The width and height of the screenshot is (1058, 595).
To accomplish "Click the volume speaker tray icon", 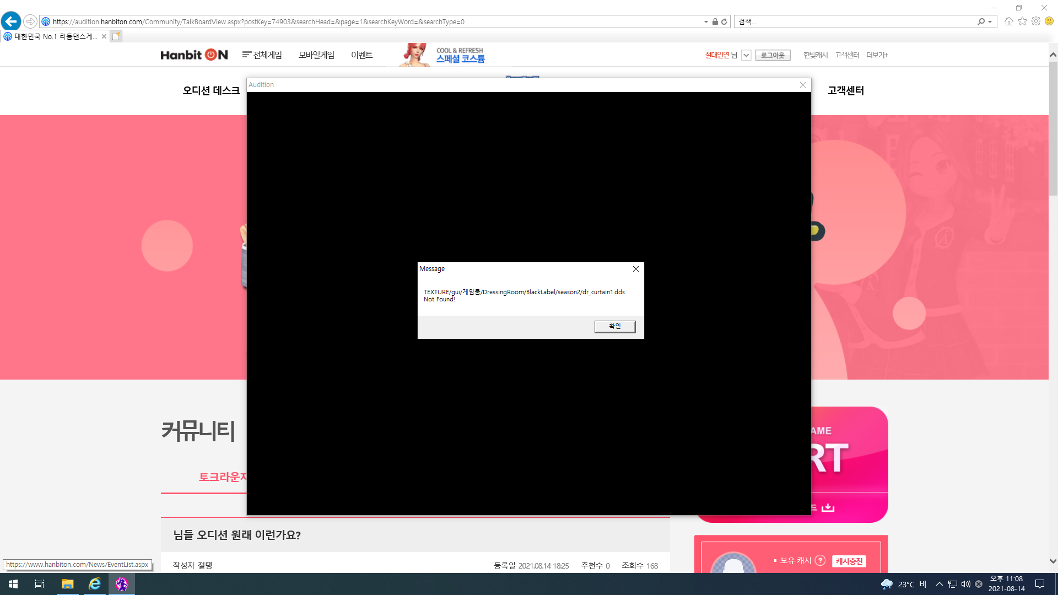I will point(965,584).
